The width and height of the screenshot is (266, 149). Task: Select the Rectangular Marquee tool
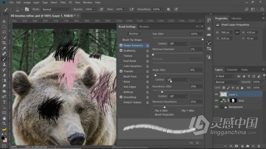click(x=4, y=27)
